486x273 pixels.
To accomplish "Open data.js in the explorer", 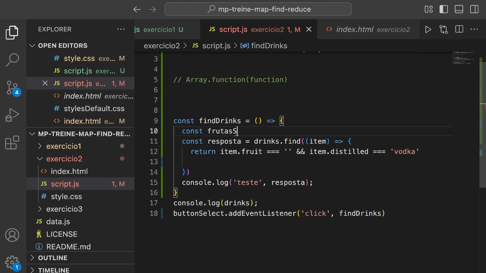I will click(x=58, y=222).
